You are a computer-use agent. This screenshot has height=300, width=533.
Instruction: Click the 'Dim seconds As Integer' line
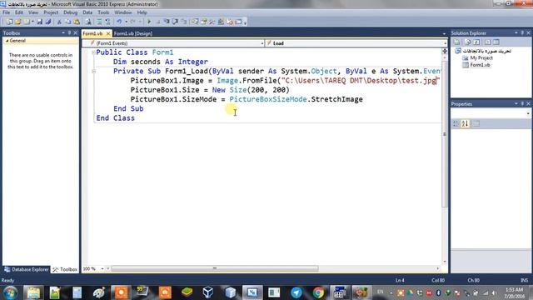[161, 62]
